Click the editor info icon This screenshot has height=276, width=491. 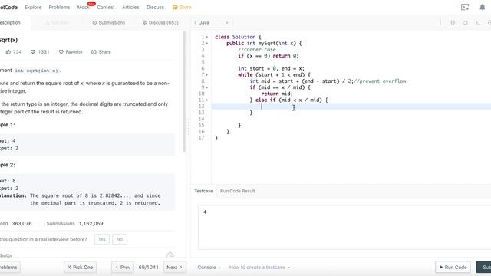[440, 22]
